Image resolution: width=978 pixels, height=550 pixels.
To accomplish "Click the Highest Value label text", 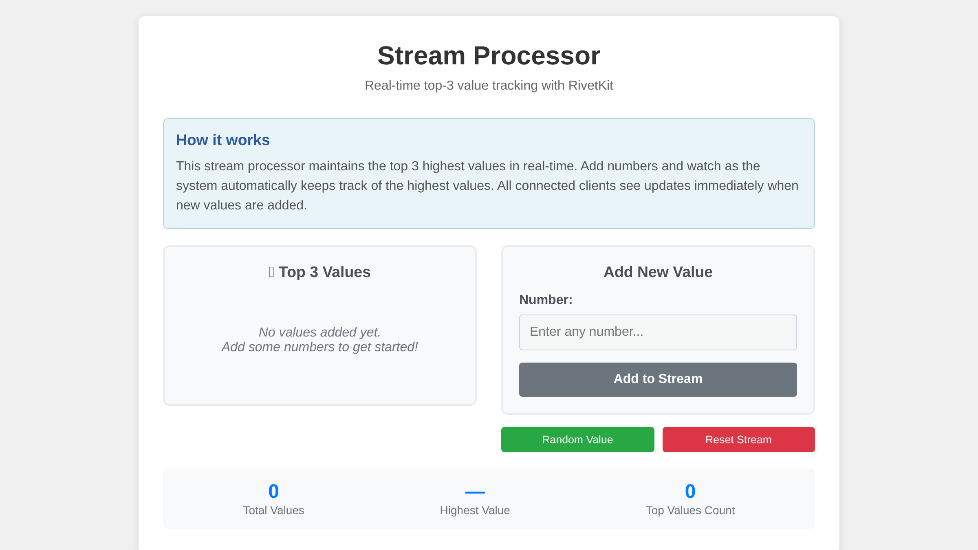I will (x=474, y=510).
